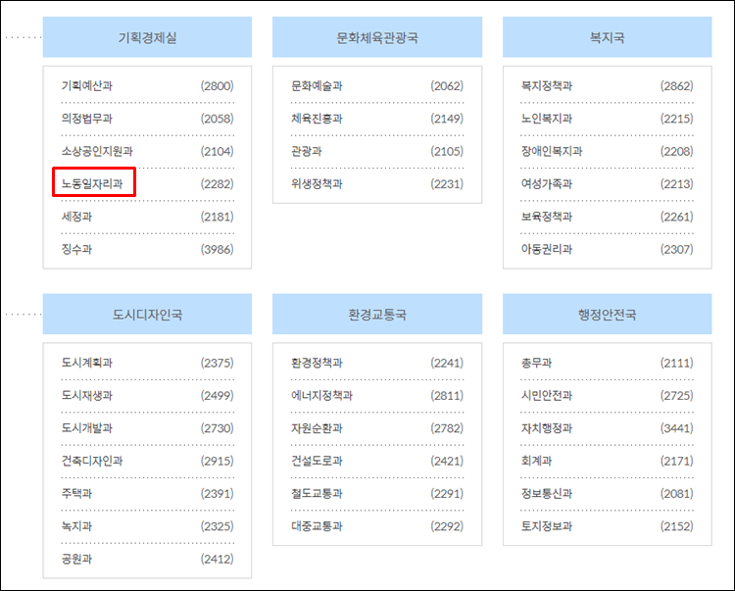Click 대중교통과 division

click(x=317, y=526)
